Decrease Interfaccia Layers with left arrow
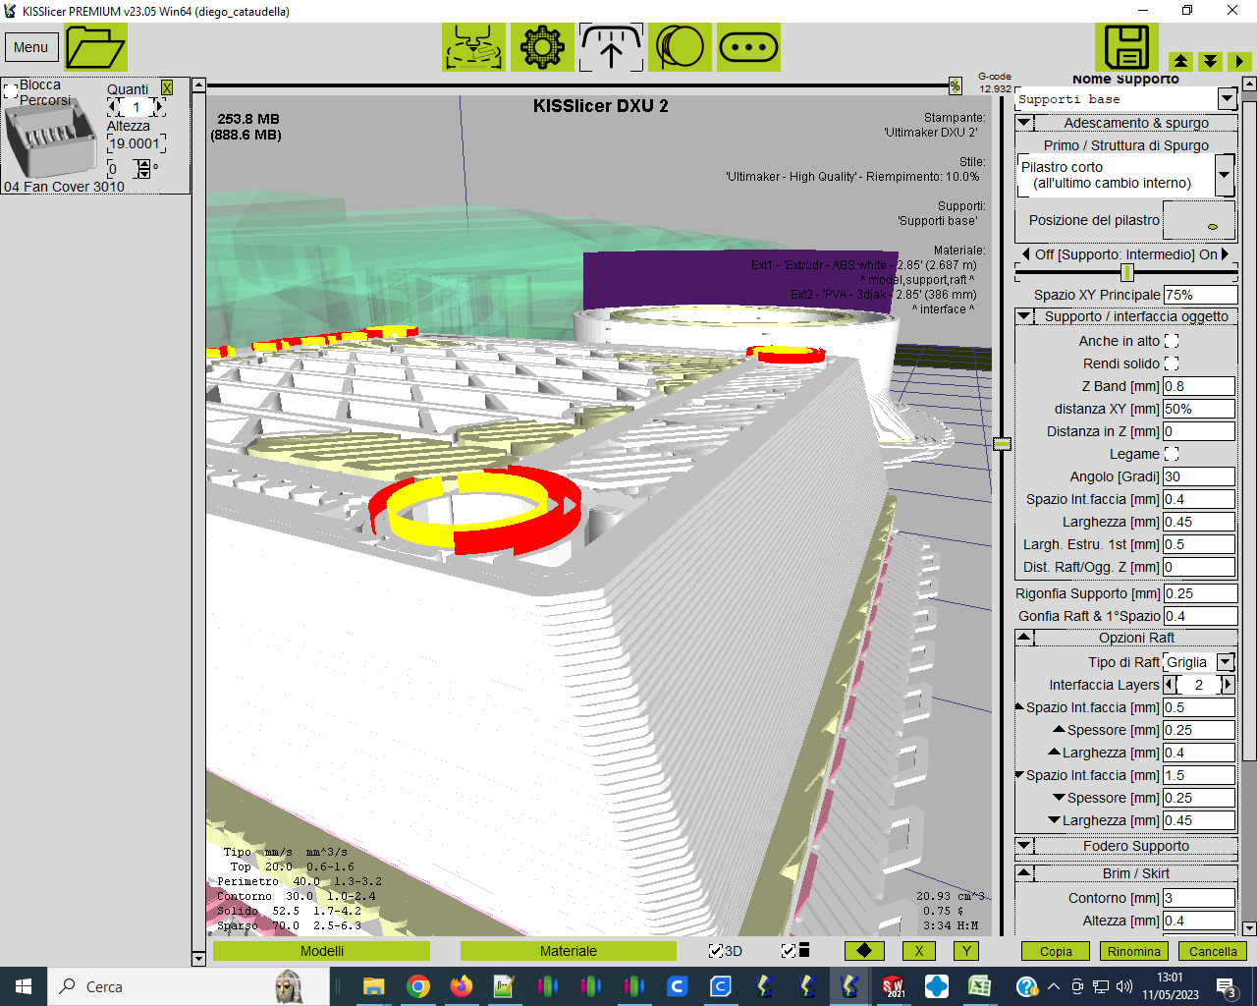 tap(1169, 685)
